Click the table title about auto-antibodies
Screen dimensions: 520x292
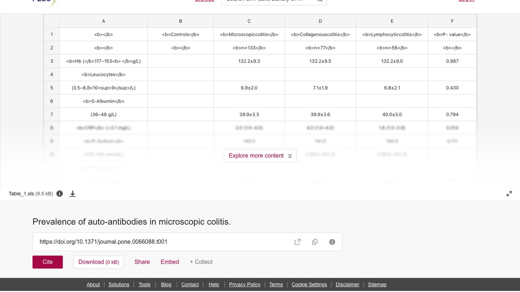click(x=132, y=222)
